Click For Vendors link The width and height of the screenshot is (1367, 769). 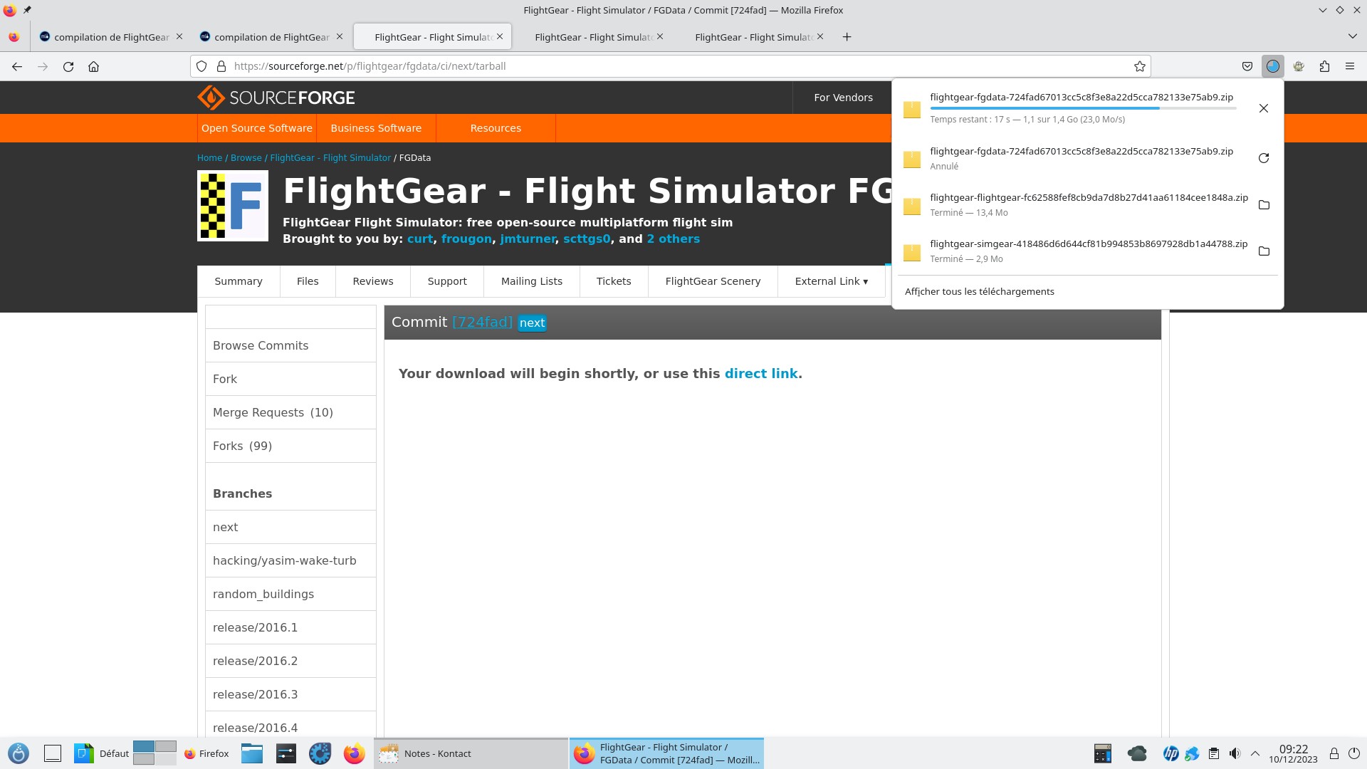point(843,98)
